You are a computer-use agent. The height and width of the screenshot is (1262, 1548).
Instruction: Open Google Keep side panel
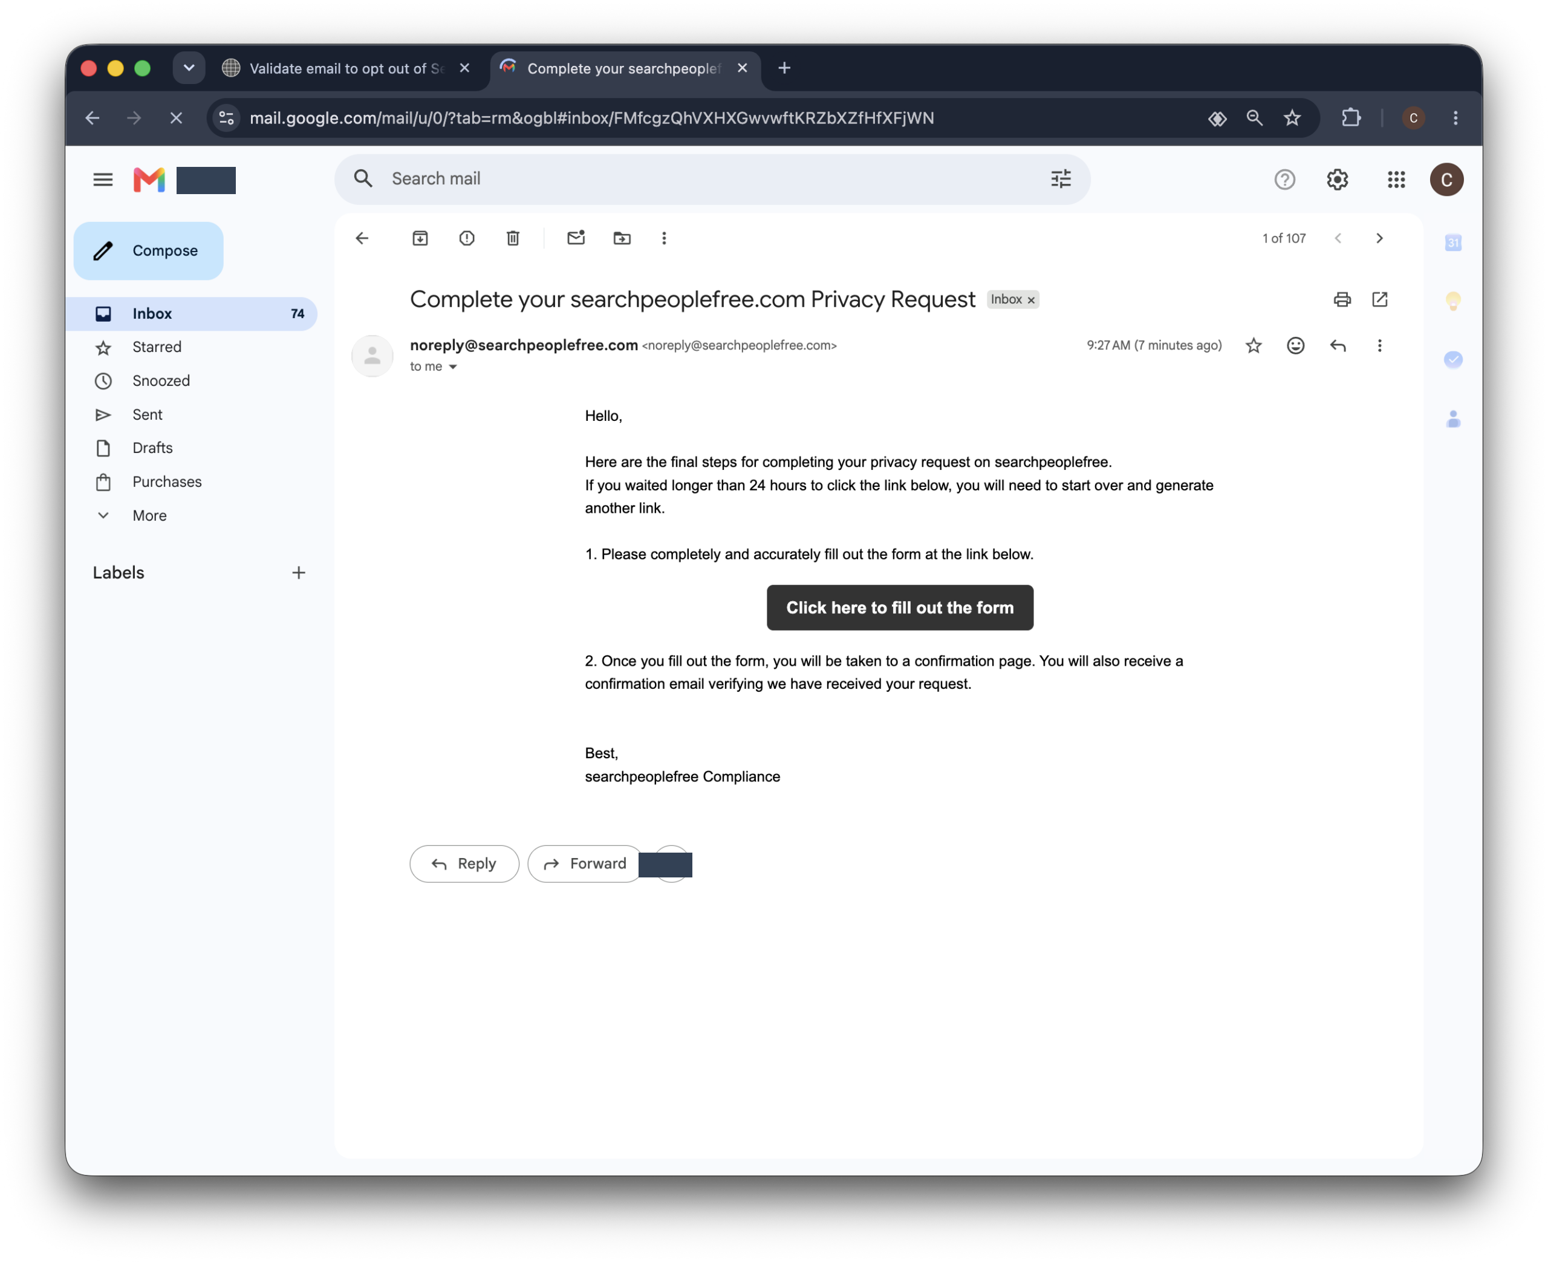pyautogui.click(x=1453, y=301)
